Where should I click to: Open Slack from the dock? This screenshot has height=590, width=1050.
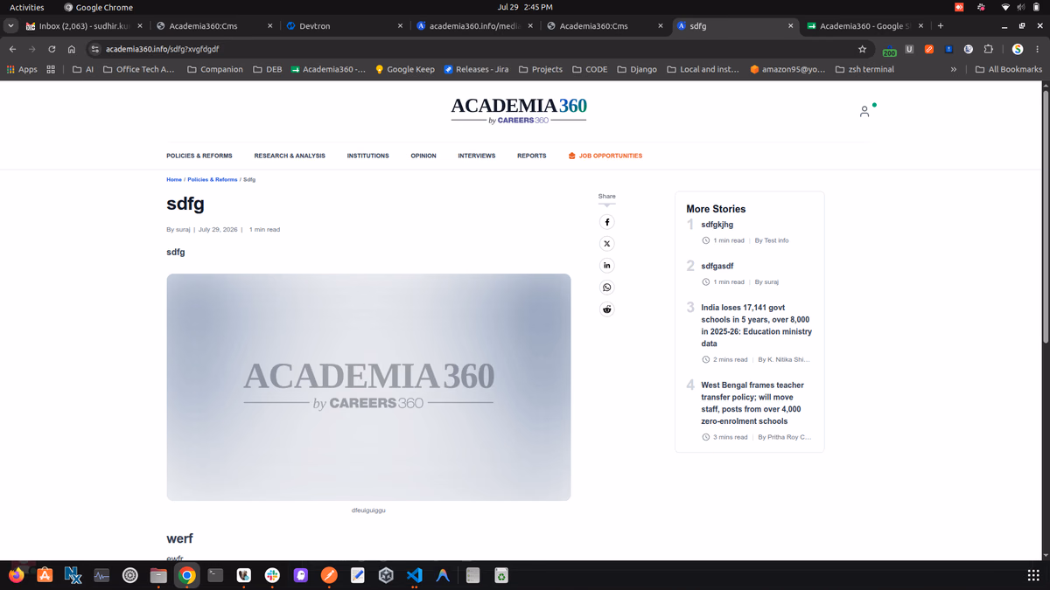pos(272,575)
